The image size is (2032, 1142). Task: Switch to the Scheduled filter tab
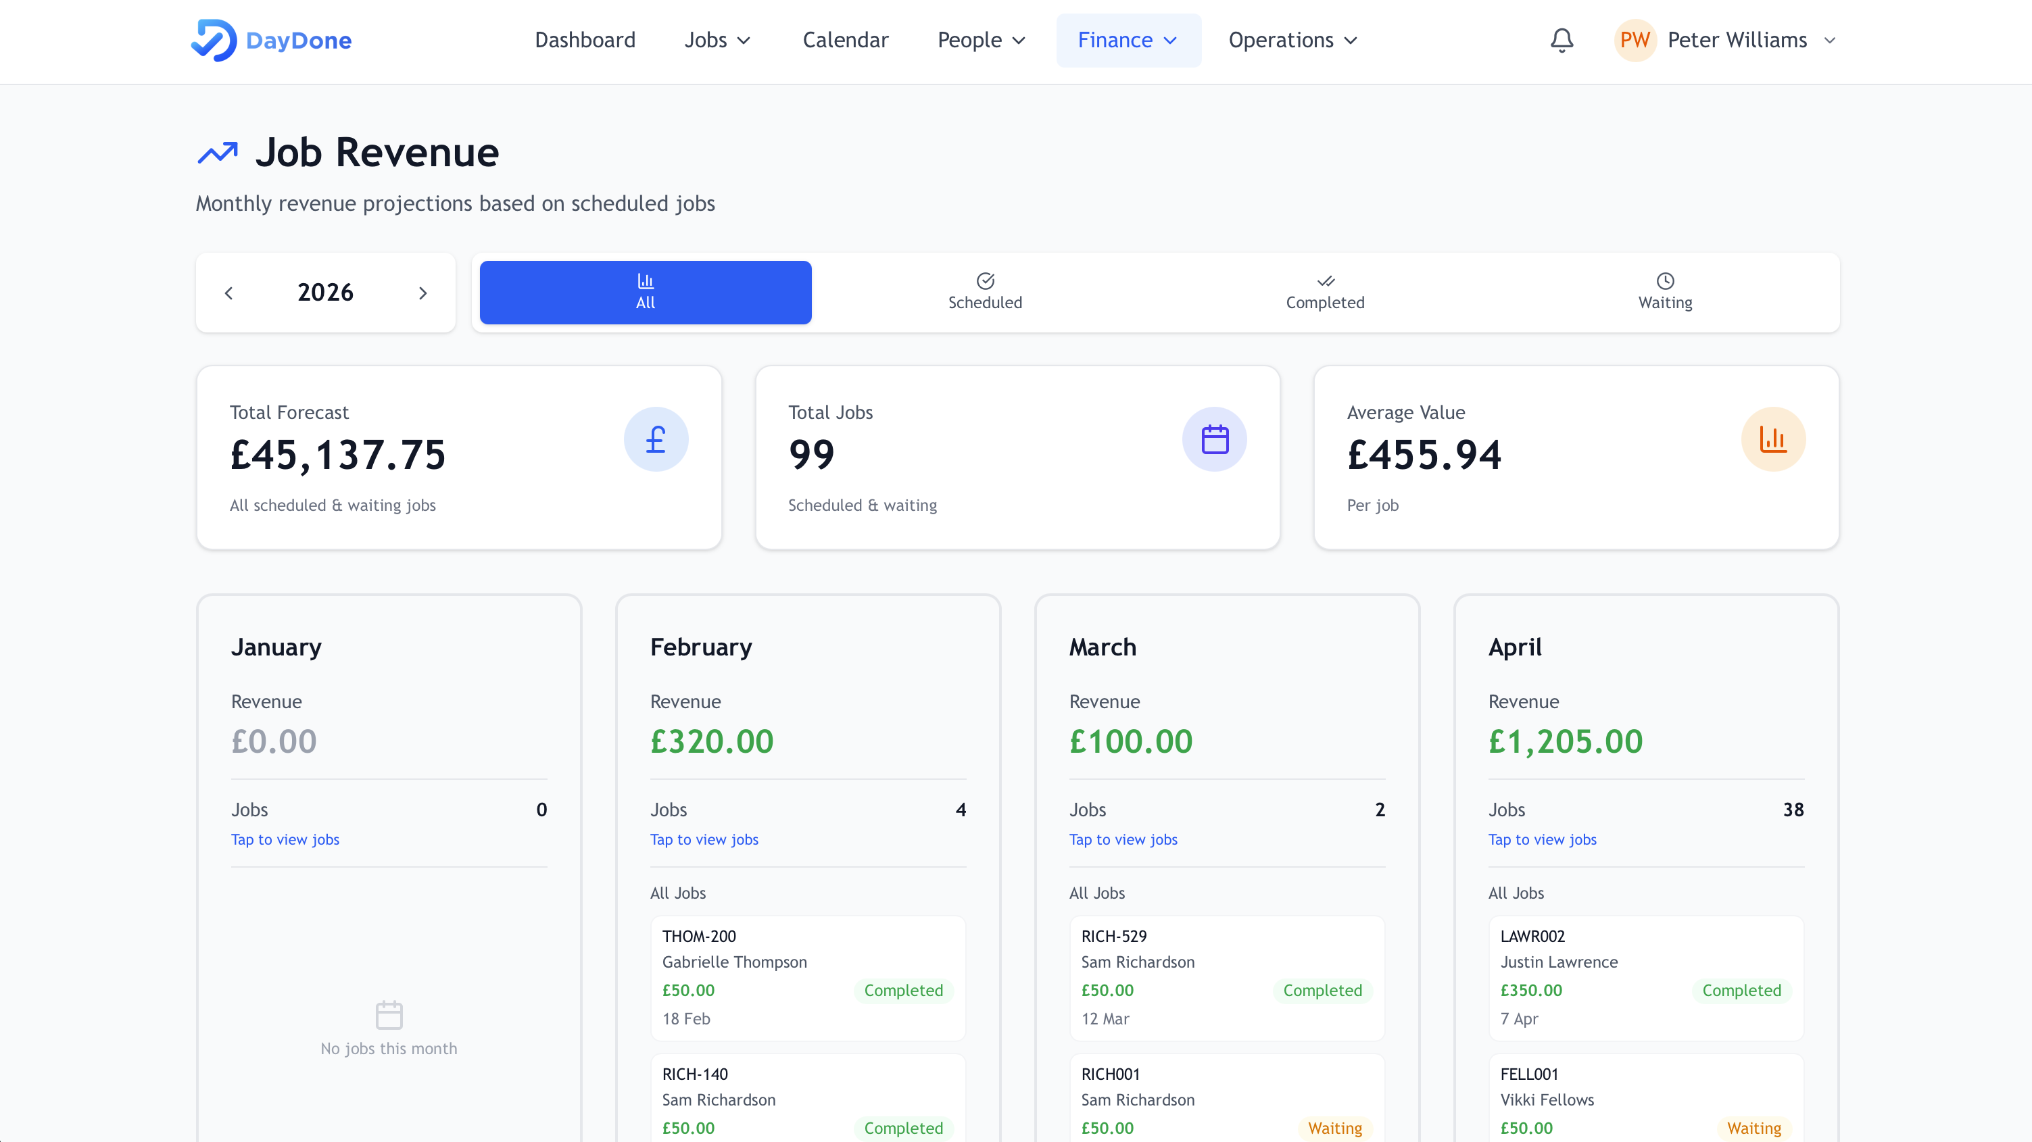[x=984, y=293]
